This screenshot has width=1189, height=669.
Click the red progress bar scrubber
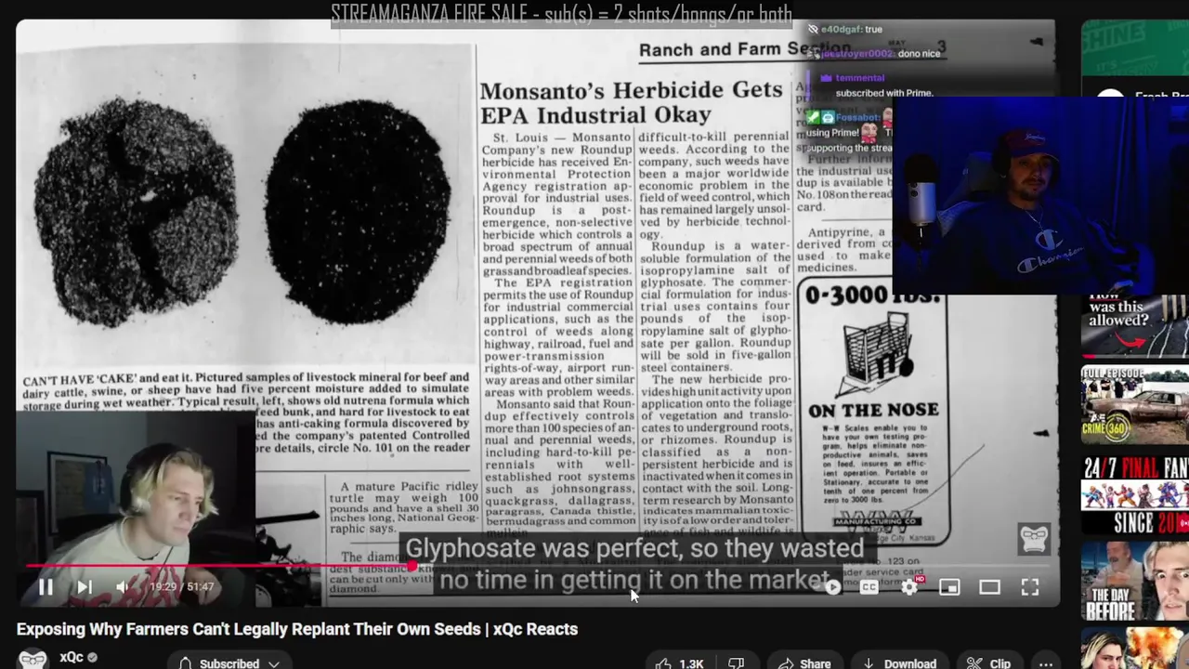pyautogui.click(x=412, y=565)
